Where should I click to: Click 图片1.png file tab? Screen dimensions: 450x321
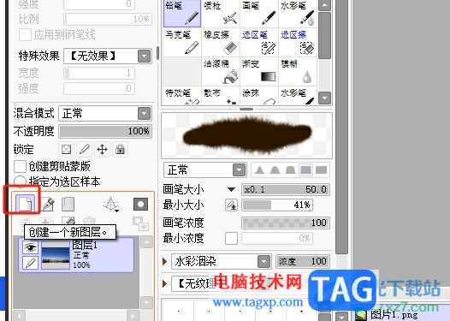394,315
